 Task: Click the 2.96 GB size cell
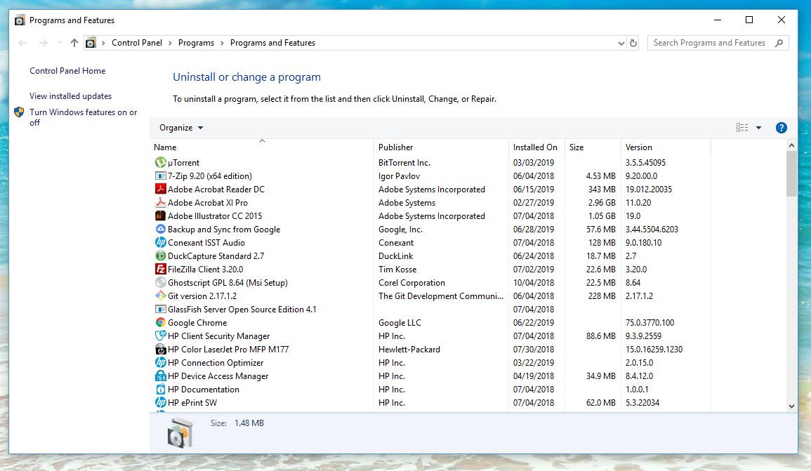pyautogui.click(x=602, y=203)
